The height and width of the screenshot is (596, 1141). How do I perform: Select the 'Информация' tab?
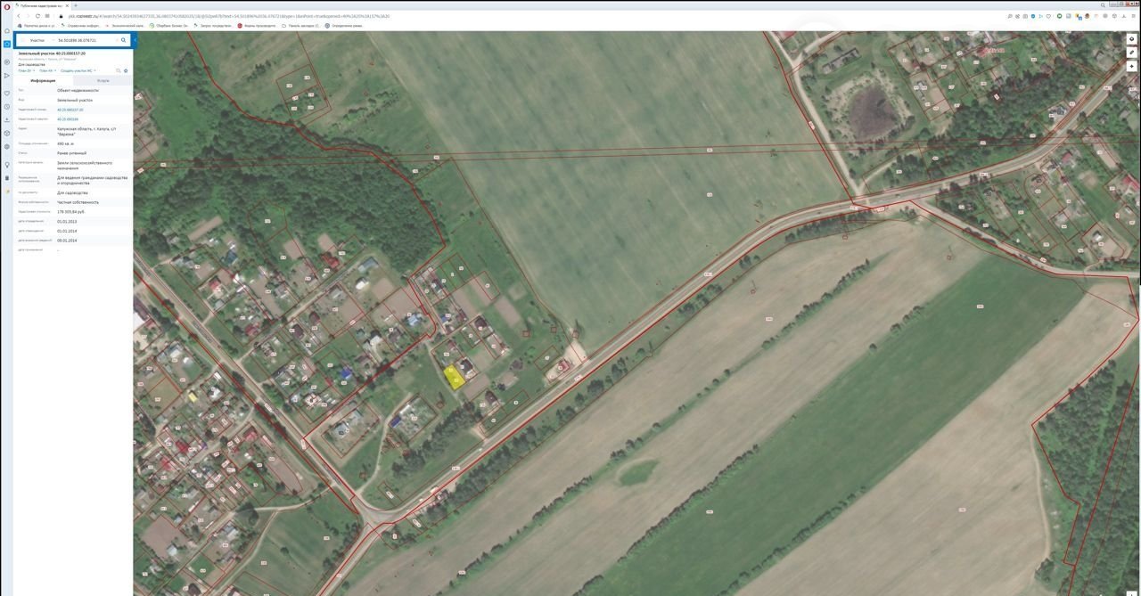[43, 80]
